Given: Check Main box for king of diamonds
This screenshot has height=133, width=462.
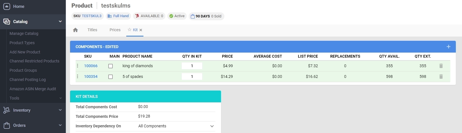Looking at the screenshot, I should click(111, 66).
